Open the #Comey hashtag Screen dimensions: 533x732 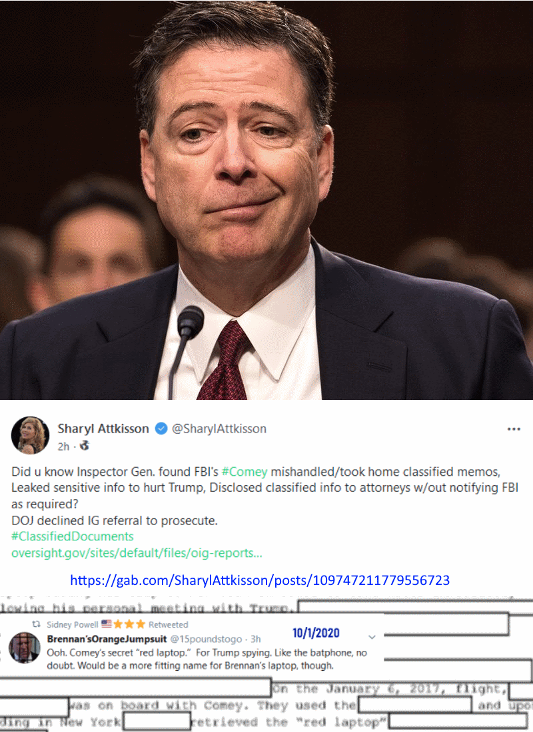(244, 472)
